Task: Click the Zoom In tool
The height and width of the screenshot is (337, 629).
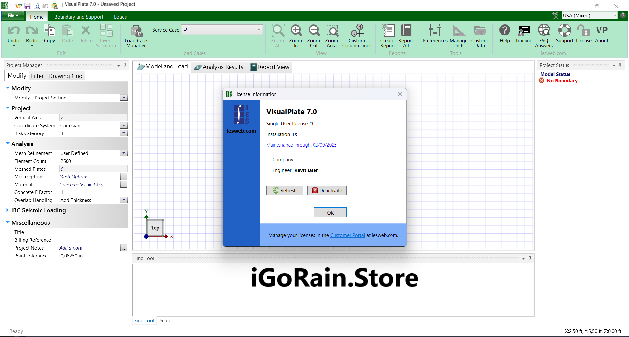Action: [295, 36]
